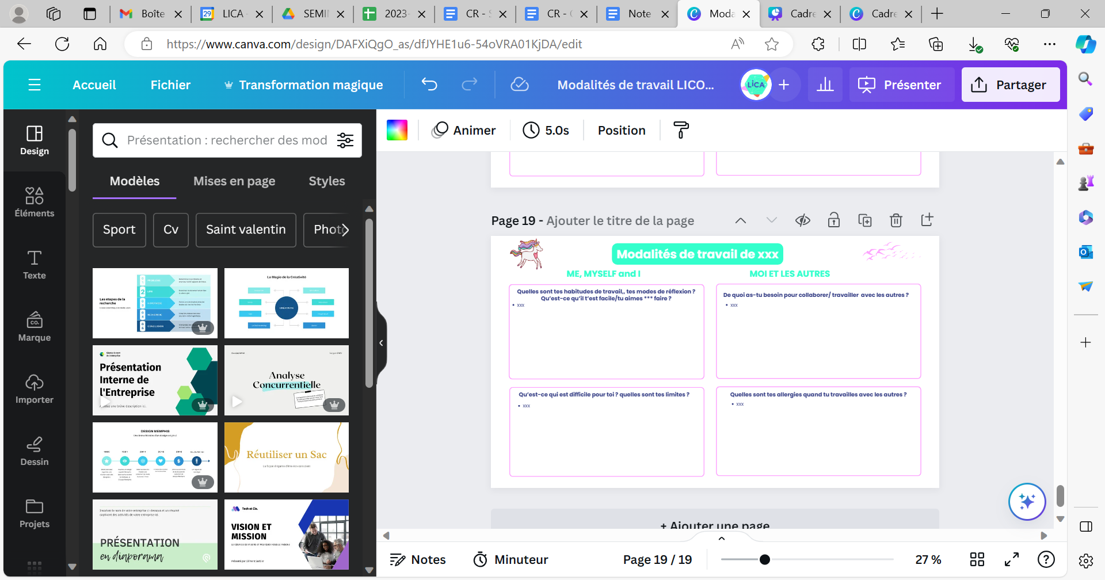Click the Partager button
The height and width of the screenshot is (580, 1105).
(1010, 85)
